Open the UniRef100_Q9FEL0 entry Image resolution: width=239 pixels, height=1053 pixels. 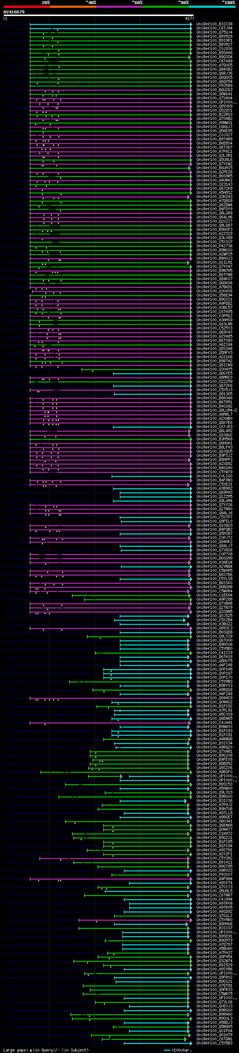[214, 521]
